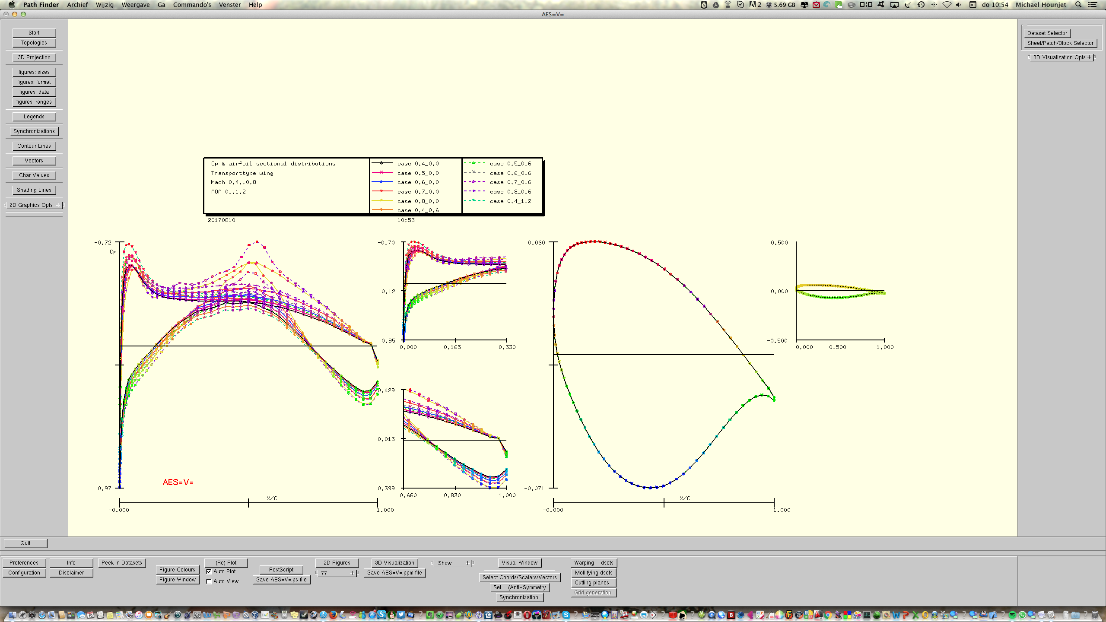Open the Show option menu

point(452,563)
